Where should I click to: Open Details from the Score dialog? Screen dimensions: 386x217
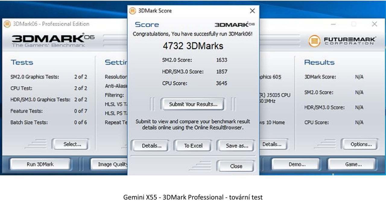pos(150,146)
